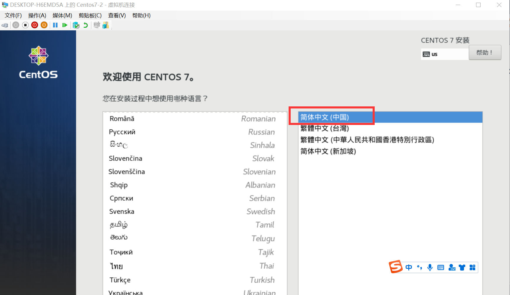The height and width of the screenshot is (295, 510).
Task: Click the us keyboard layout indicator
Action: [x=445, y=54]
